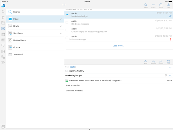Viewport: 173px width, 130px height.
Task: Open the layout panels icon in sidebar
Action: 3,51
